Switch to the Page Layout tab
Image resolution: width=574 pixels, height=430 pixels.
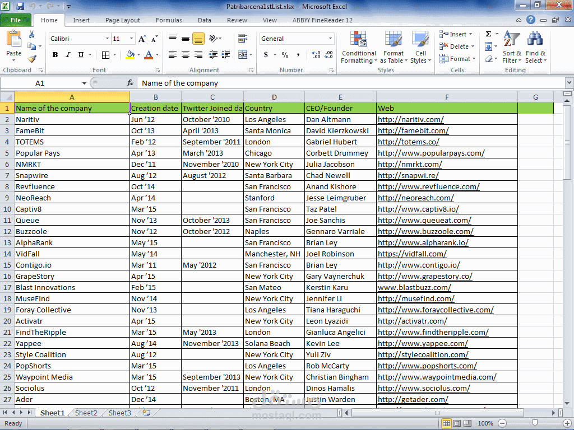coord(123,20)
